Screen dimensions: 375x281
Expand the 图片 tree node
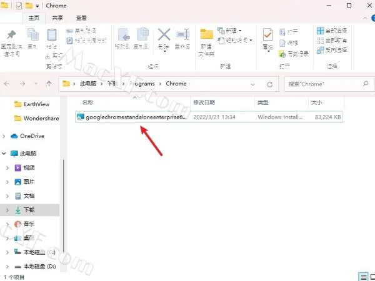coord(7,182)
